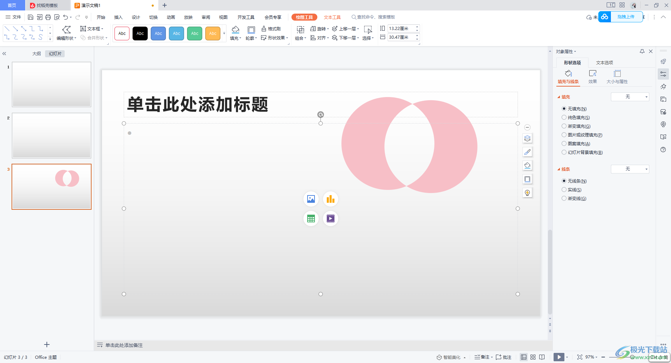Screen dimensions: 671x363
Task: Click the blue upload button
Action: point(621,17)
